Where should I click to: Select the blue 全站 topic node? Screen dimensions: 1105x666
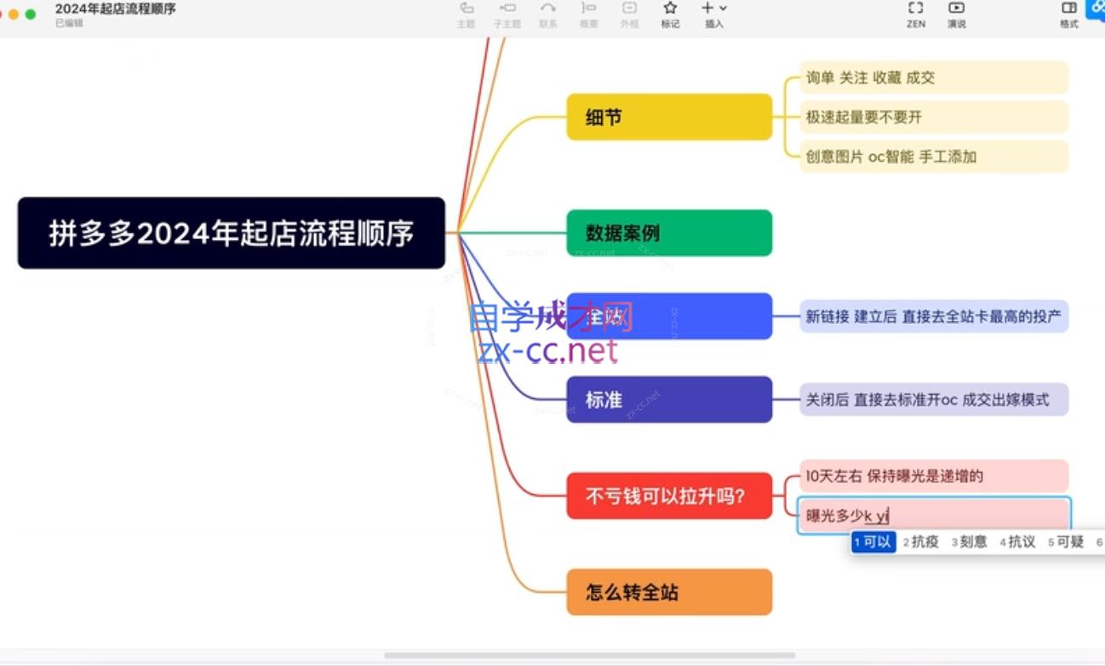tap(669, 316)
